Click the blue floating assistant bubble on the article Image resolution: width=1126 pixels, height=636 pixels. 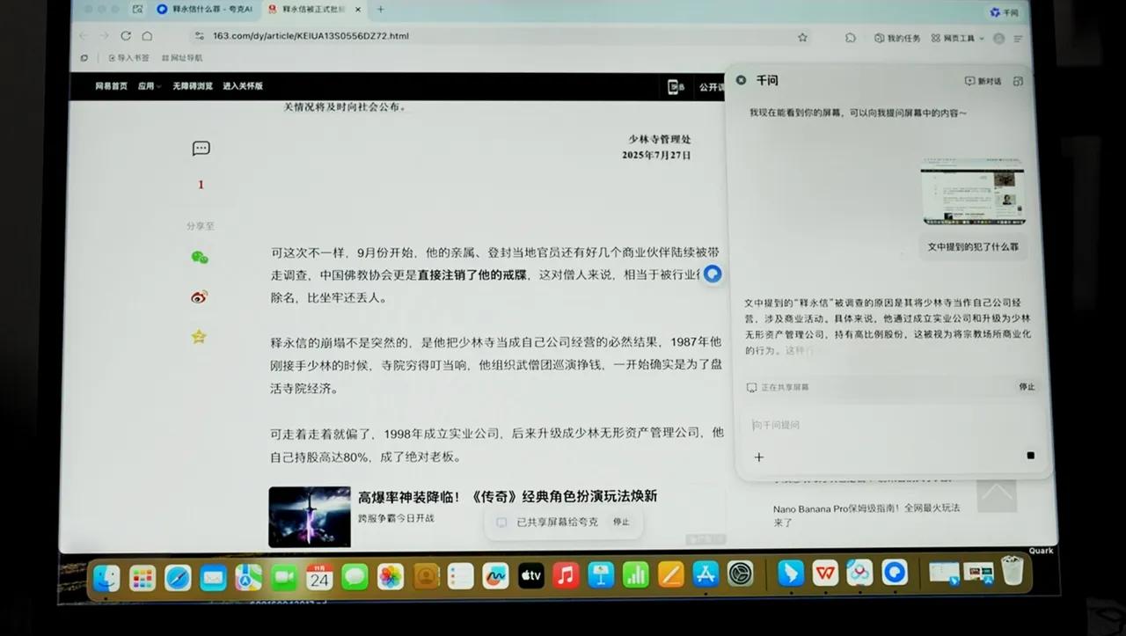click(x=713, y=274)
